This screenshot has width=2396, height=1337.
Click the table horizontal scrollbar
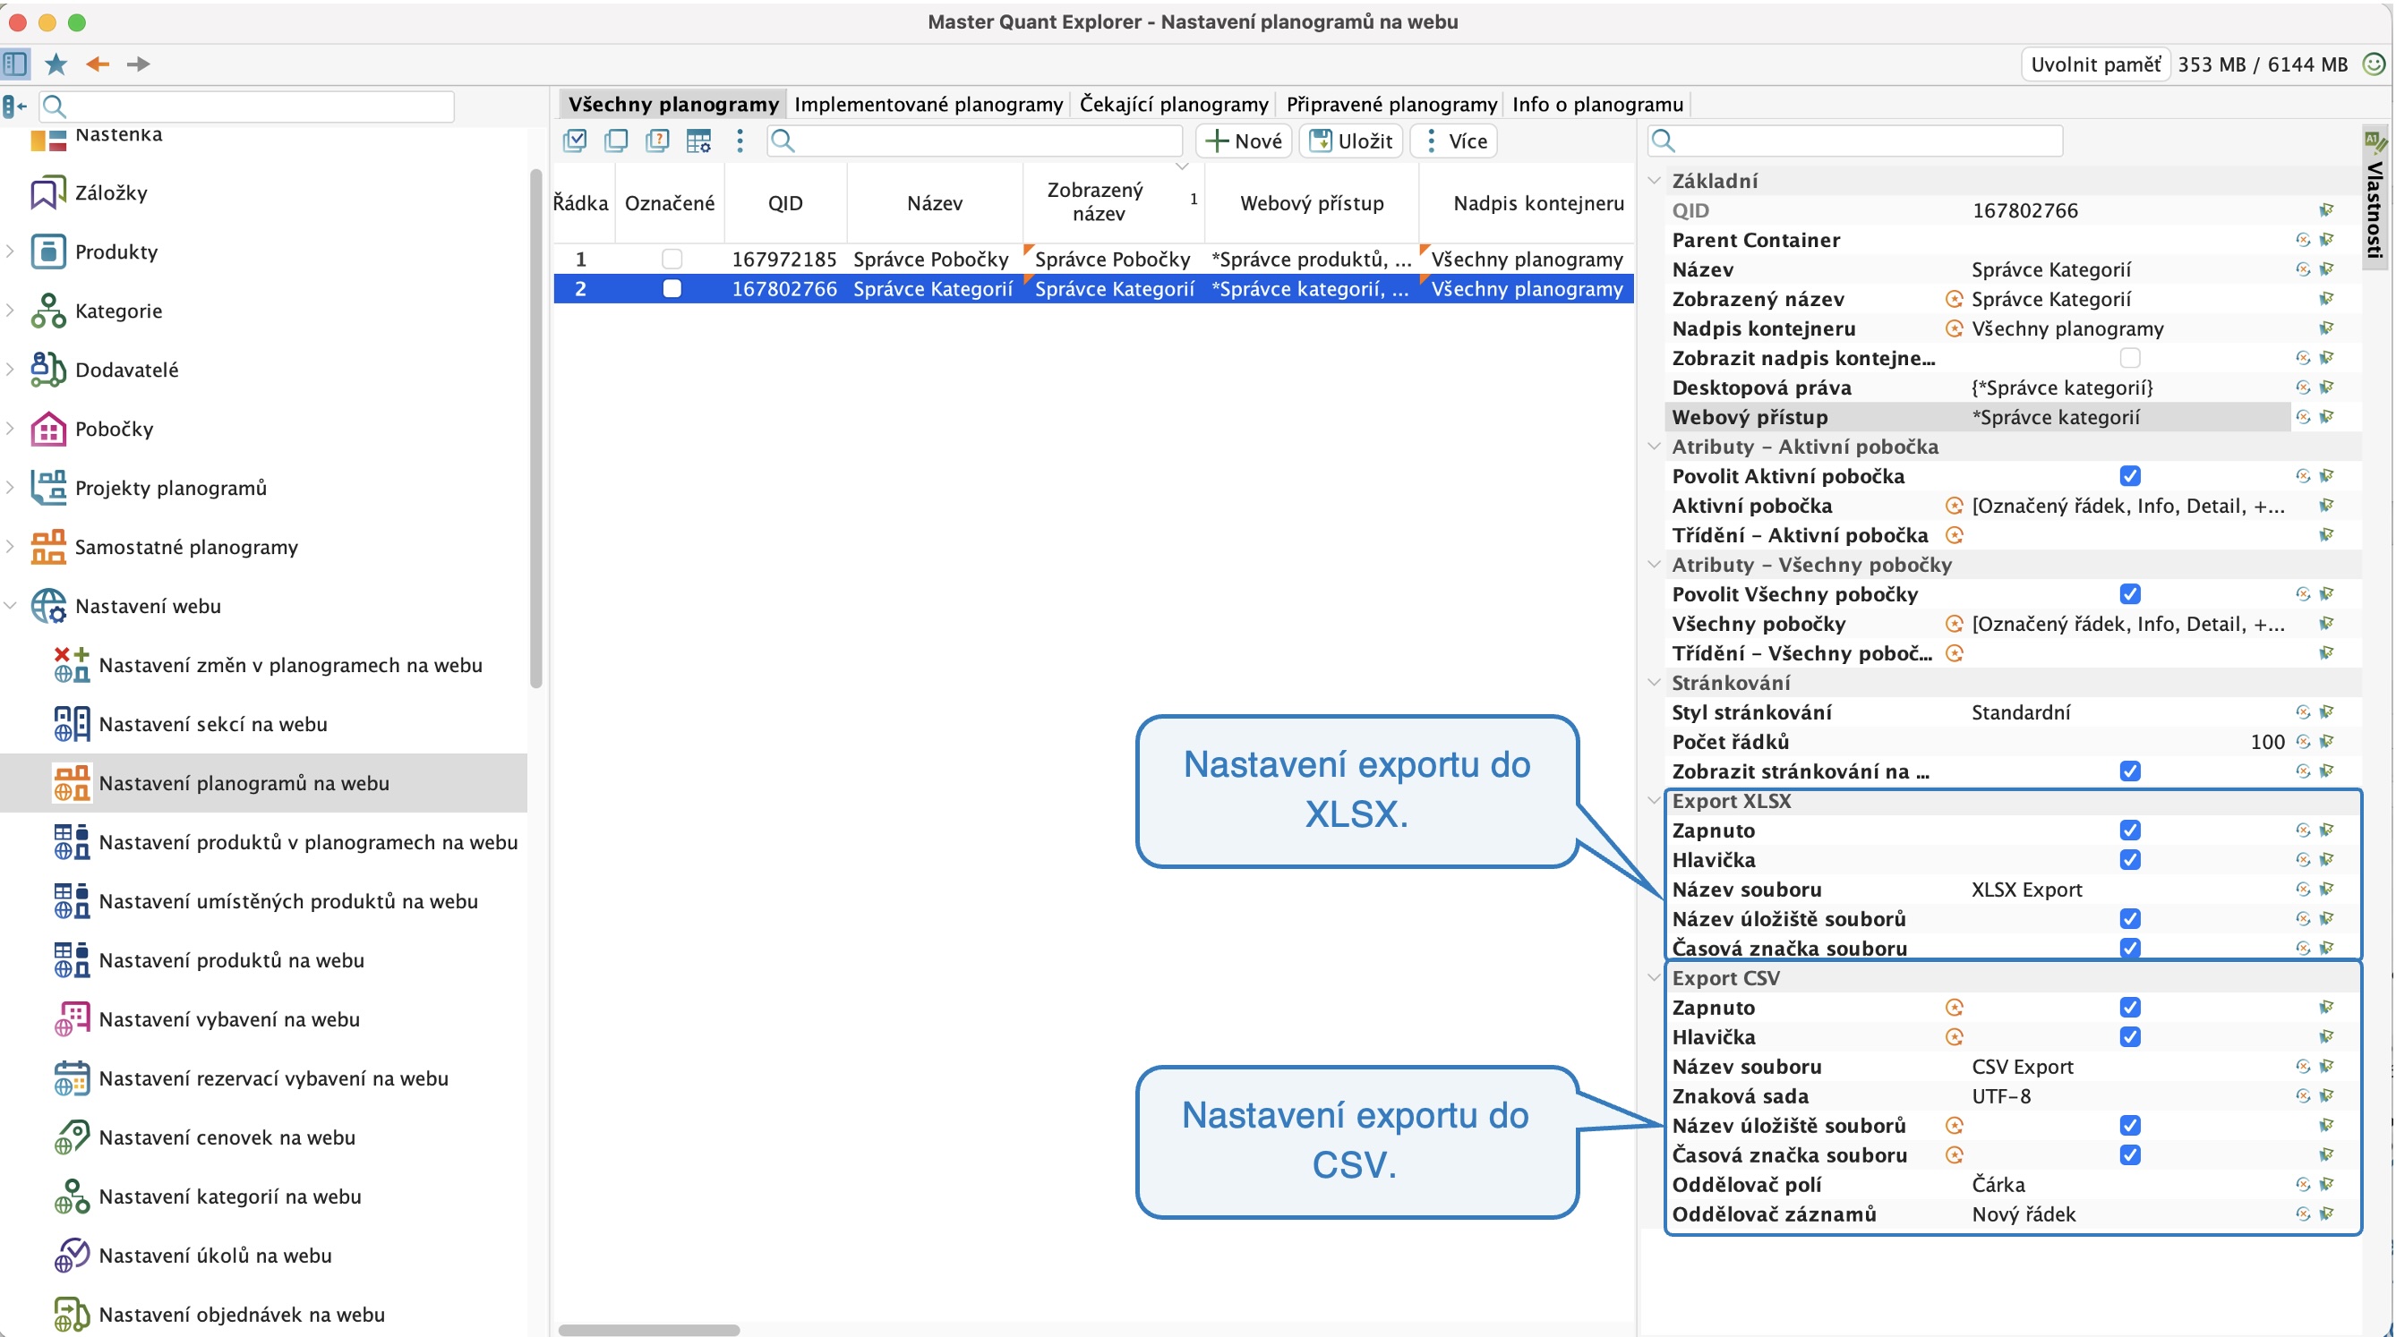tap(649, 1330)
